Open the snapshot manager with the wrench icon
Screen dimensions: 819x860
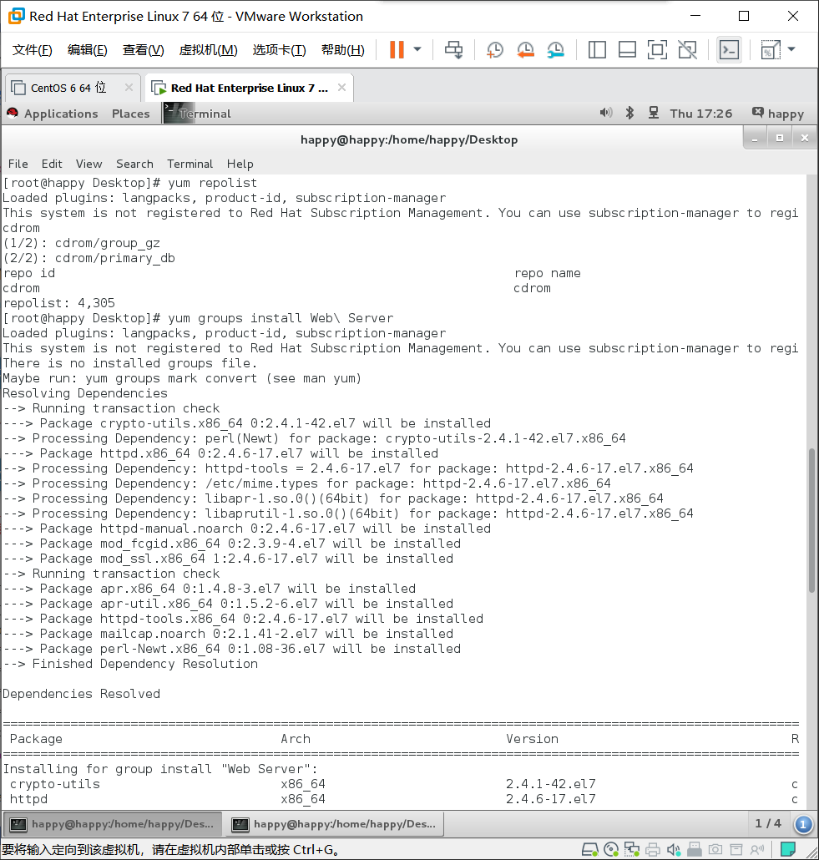click(556, 50)
